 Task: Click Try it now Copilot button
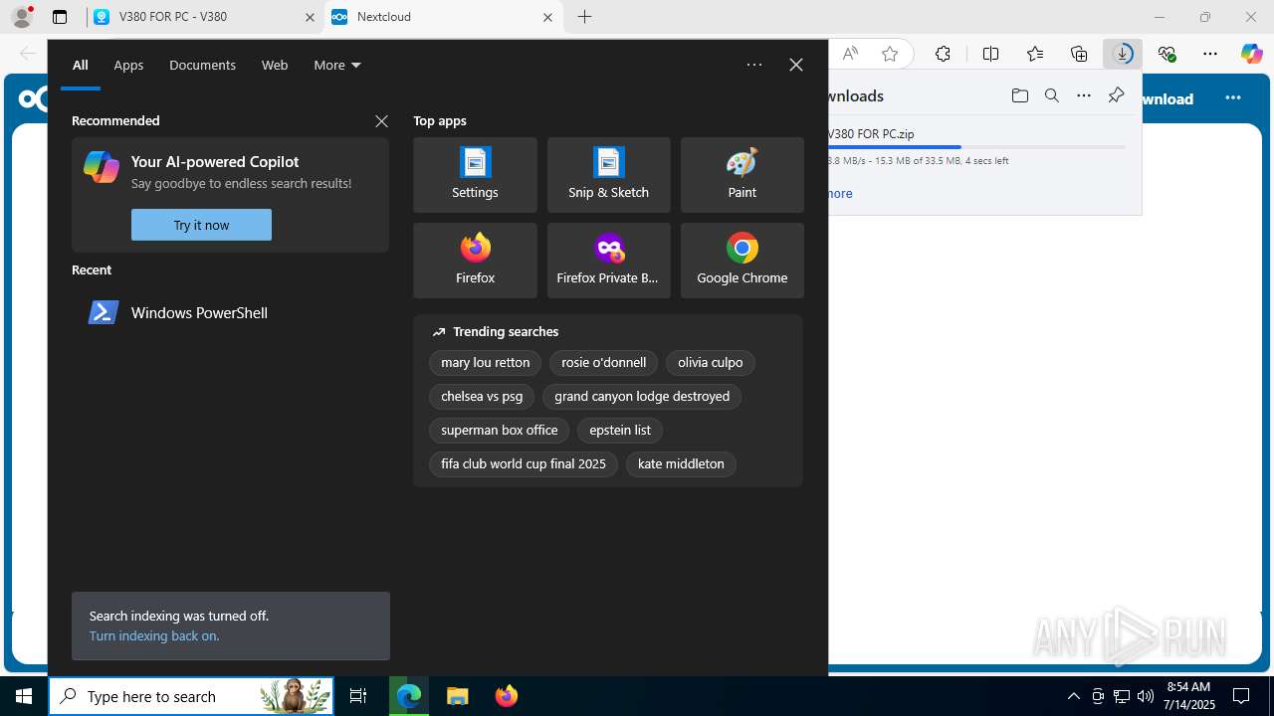(x=201, y=225)
